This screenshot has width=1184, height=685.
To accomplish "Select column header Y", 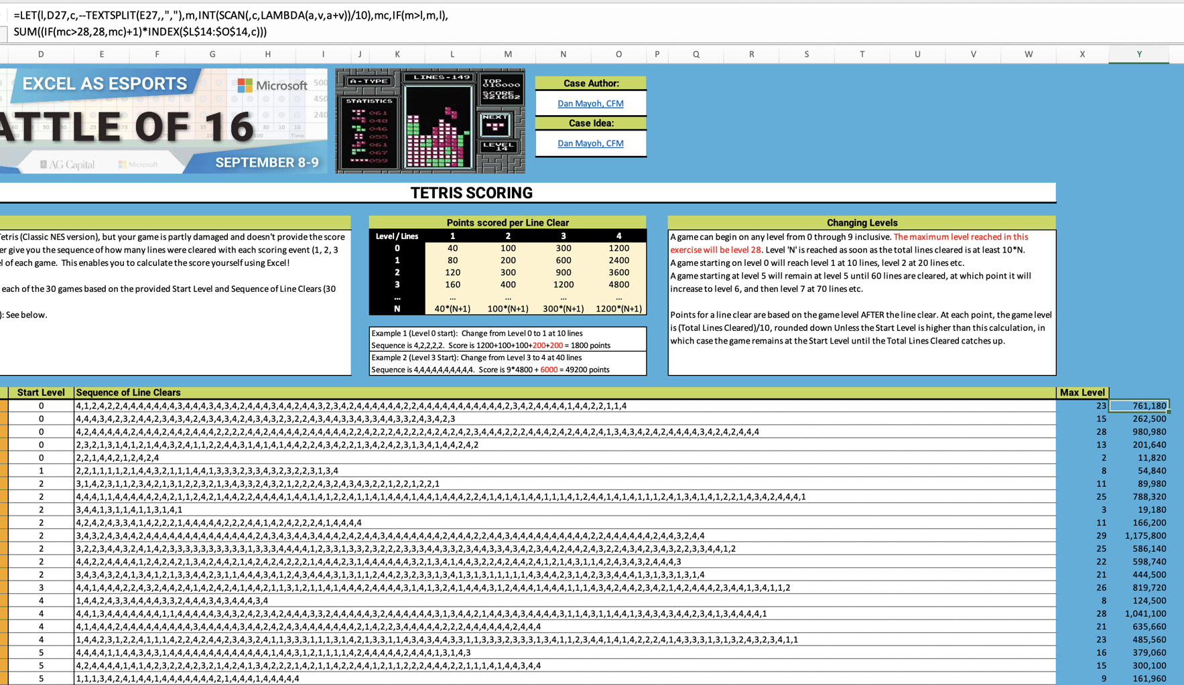I will [1138, 54].
